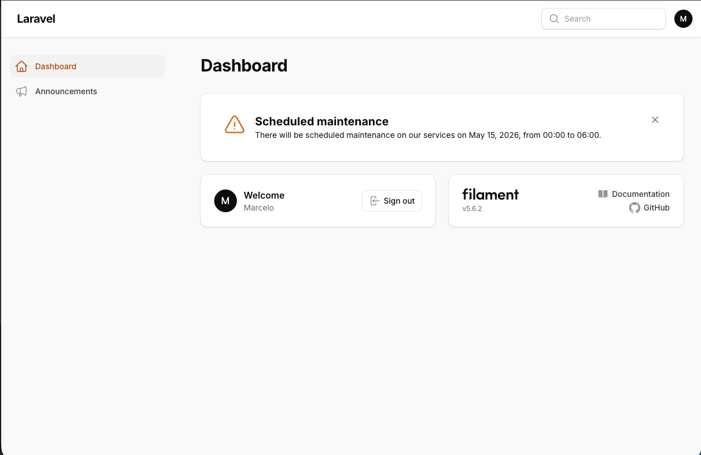Click the warning triangle icon in maintenance notice
Viewport: 701px width, 455px height.
pyautogui.click(x=235, y=125)
